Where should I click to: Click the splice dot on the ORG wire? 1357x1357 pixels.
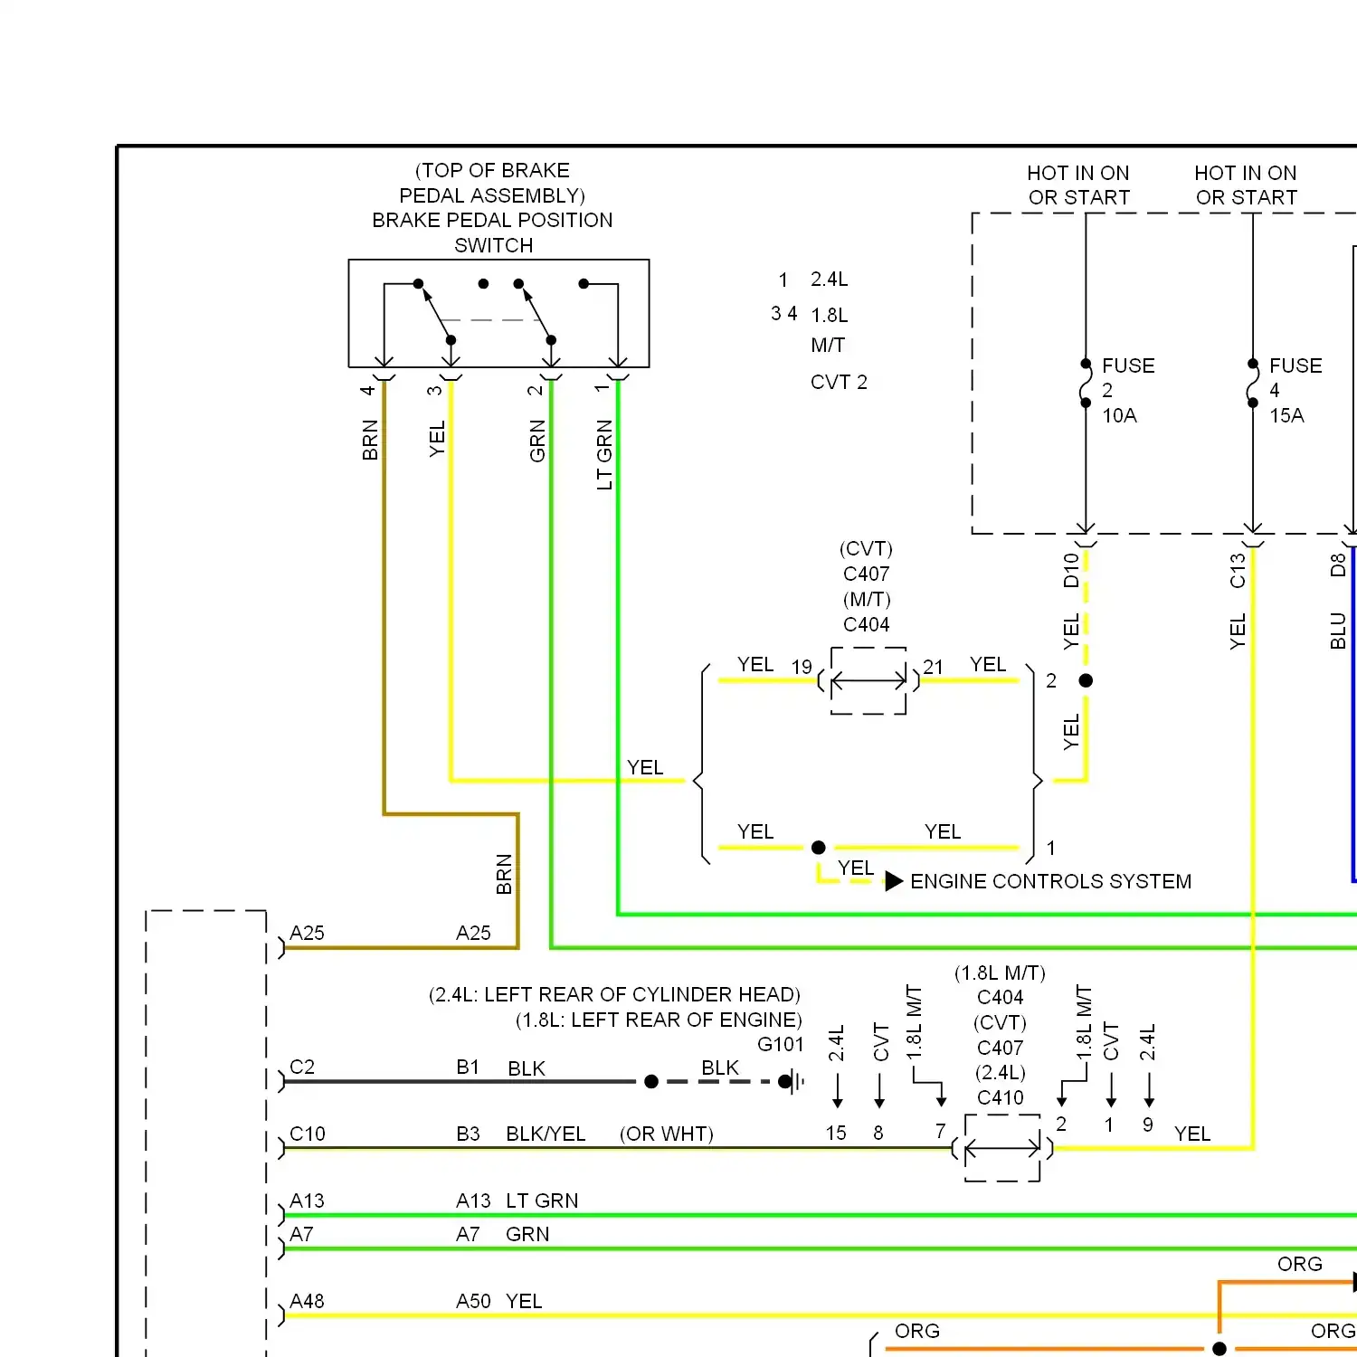point(1219,1349)
